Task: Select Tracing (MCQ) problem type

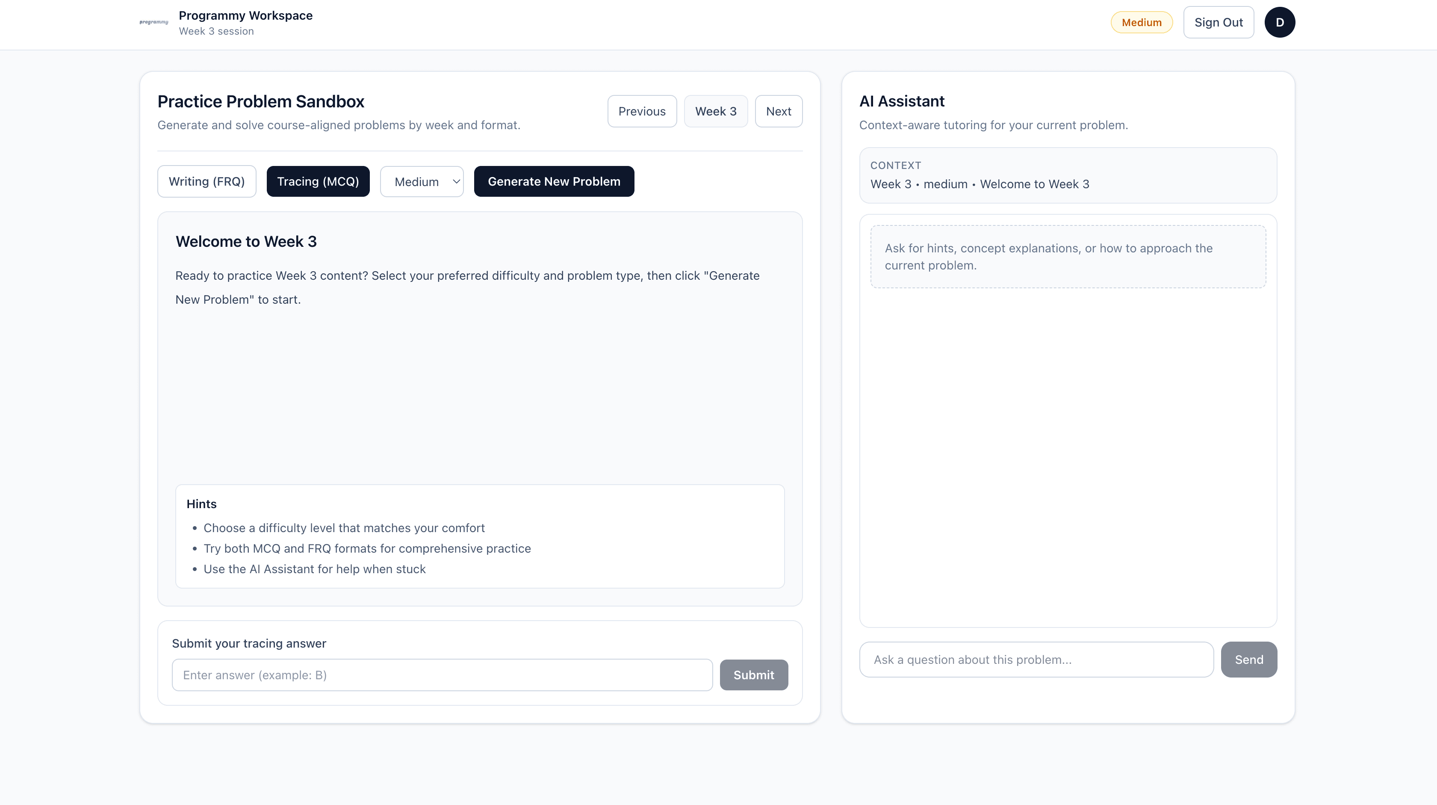Action: [x=318, y=181]
